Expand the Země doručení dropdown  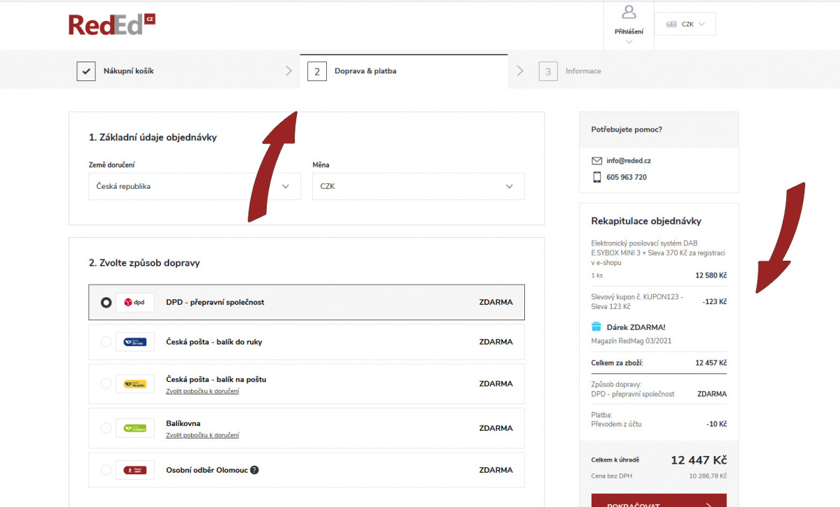[194, 187]
